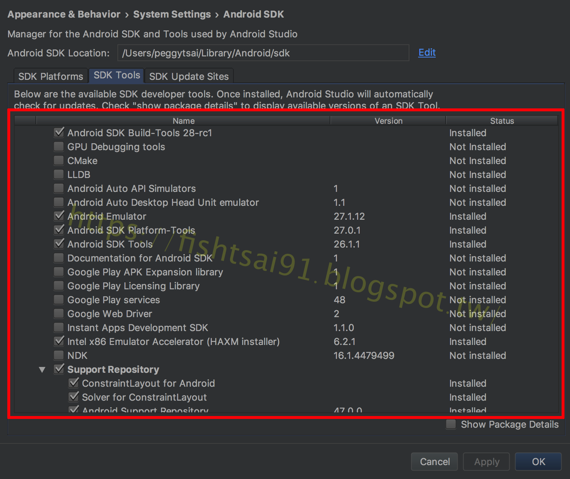570x479 pixels.
Task: Uncheck the Android Emulator checkbox
Action: click(x=59, y=216)
